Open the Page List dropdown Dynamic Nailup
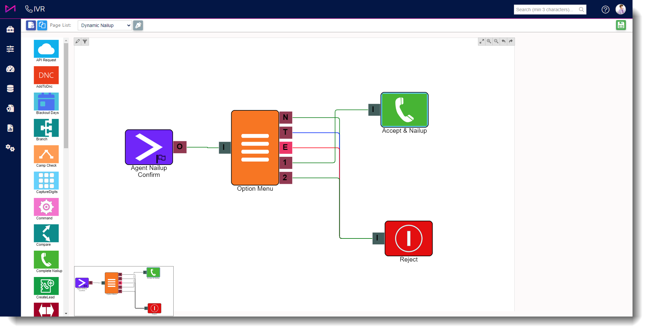649x333 pixels. tap(105, 25)
